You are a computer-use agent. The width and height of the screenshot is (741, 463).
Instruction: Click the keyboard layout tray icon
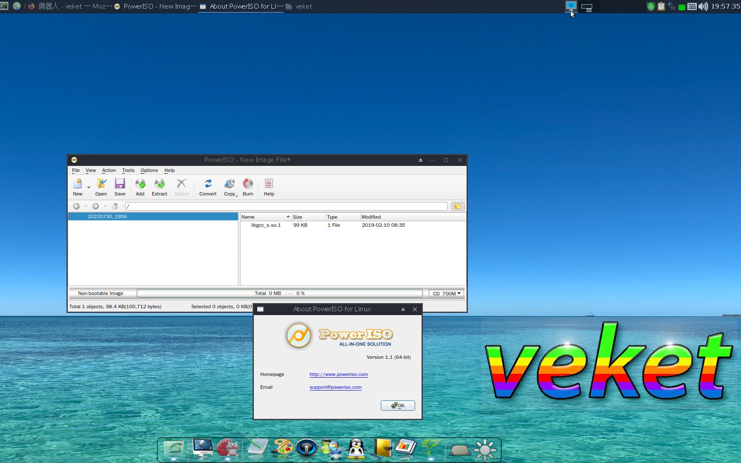click(x=692, y=6)
